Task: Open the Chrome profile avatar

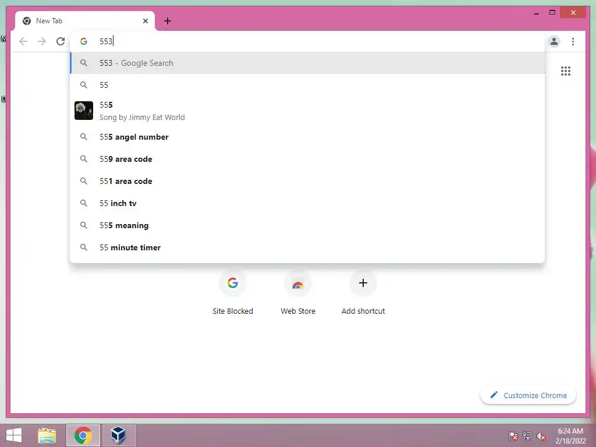Action: pos(554,41)
